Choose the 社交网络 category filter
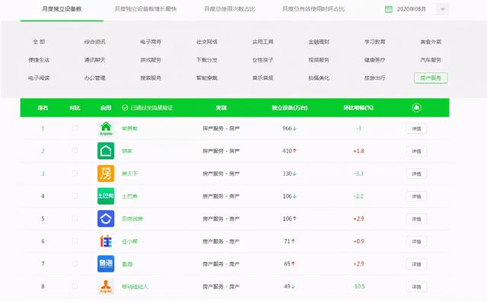 207,42
